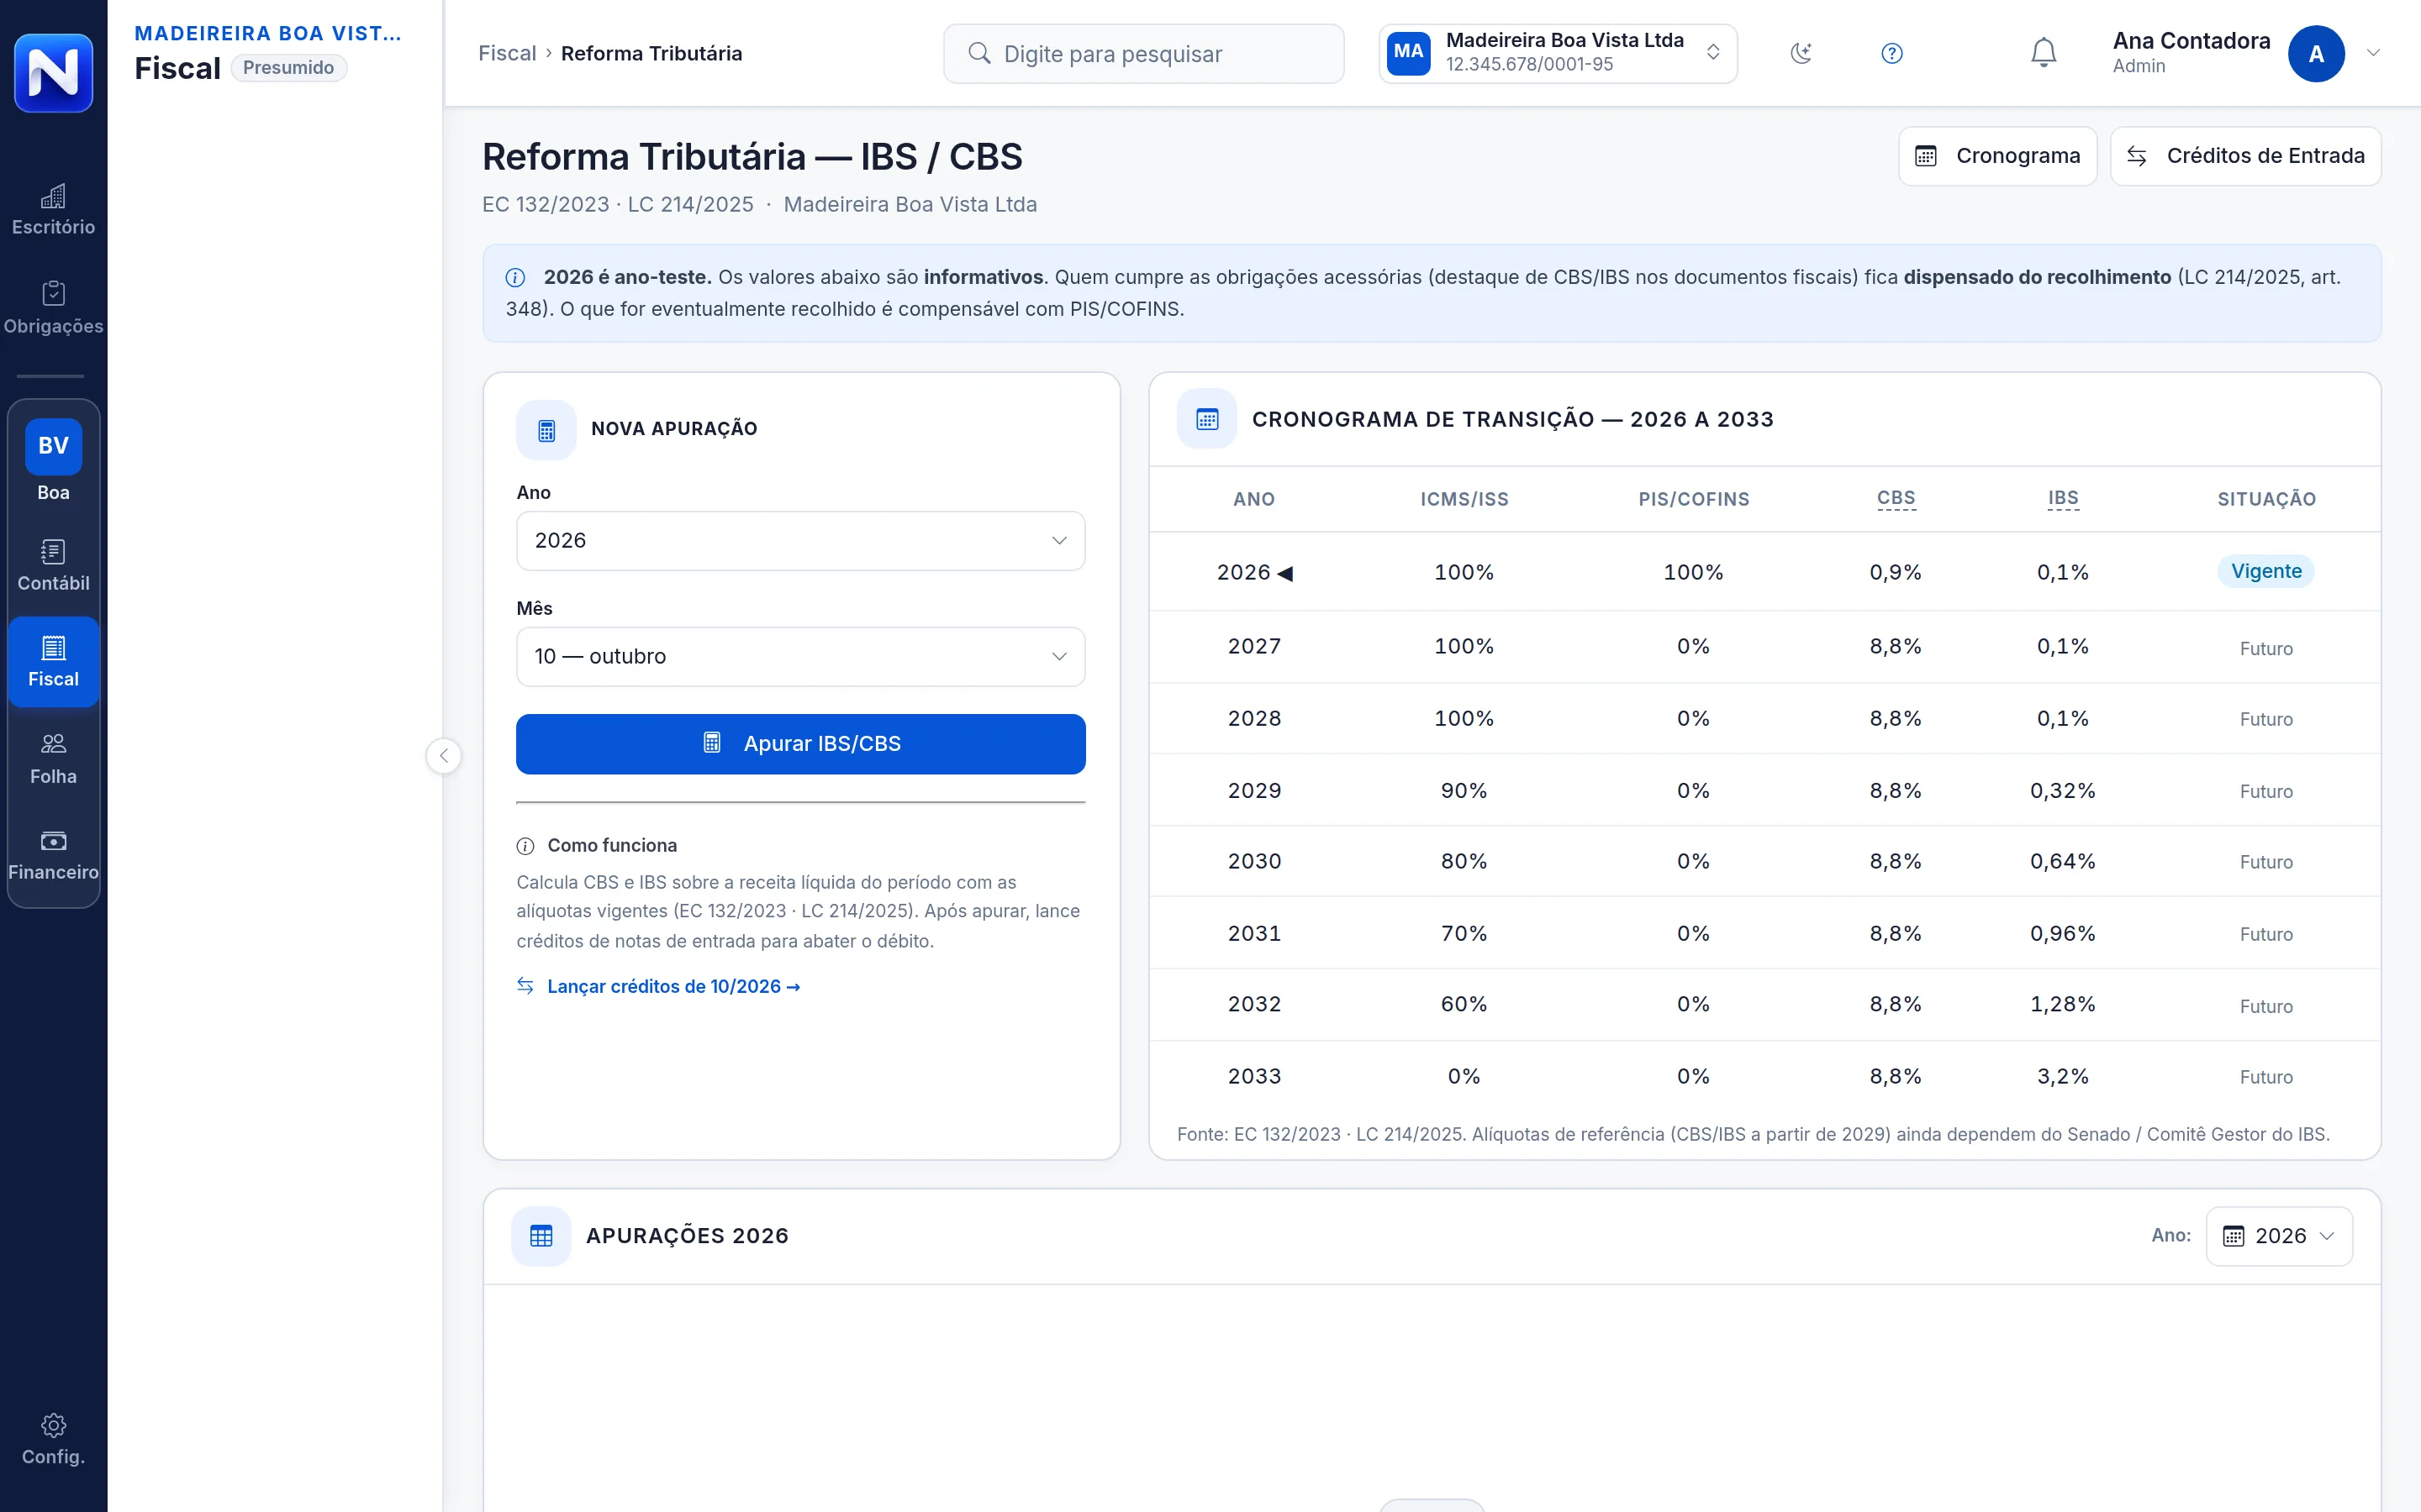Open notifications bell

point(2044,53)
